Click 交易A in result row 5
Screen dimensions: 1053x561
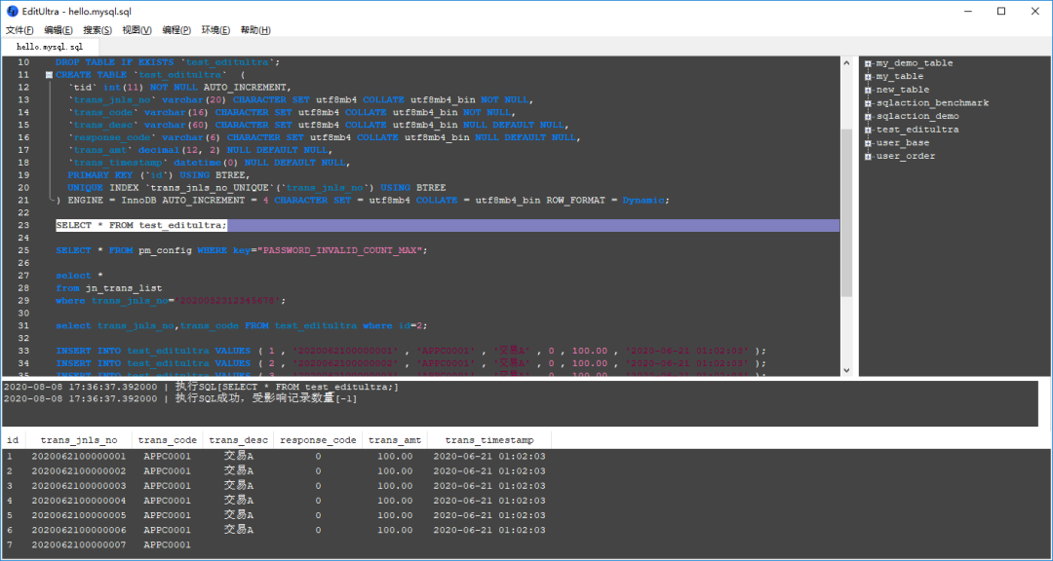pos(239,515)
